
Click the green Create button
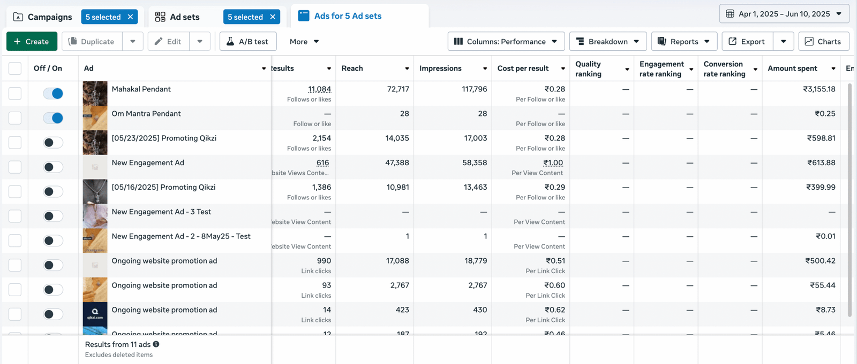(32, 42)
